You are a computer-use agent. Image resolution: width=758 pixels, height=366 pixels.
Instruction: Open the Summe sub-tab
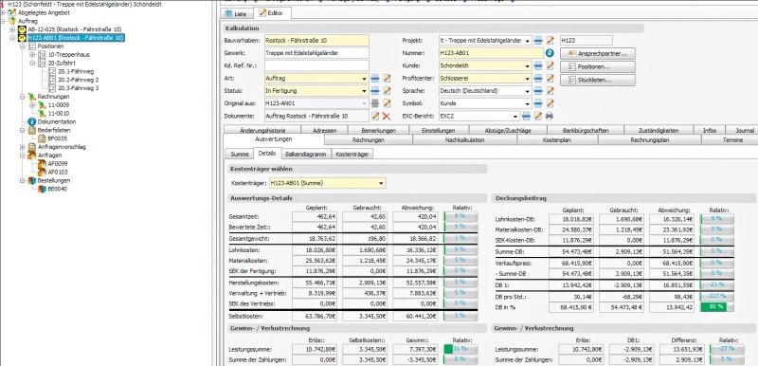(240, 154)
